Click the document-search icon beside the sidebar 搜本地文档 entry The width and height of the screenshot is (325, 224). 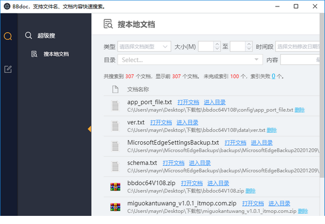point(34,54)
